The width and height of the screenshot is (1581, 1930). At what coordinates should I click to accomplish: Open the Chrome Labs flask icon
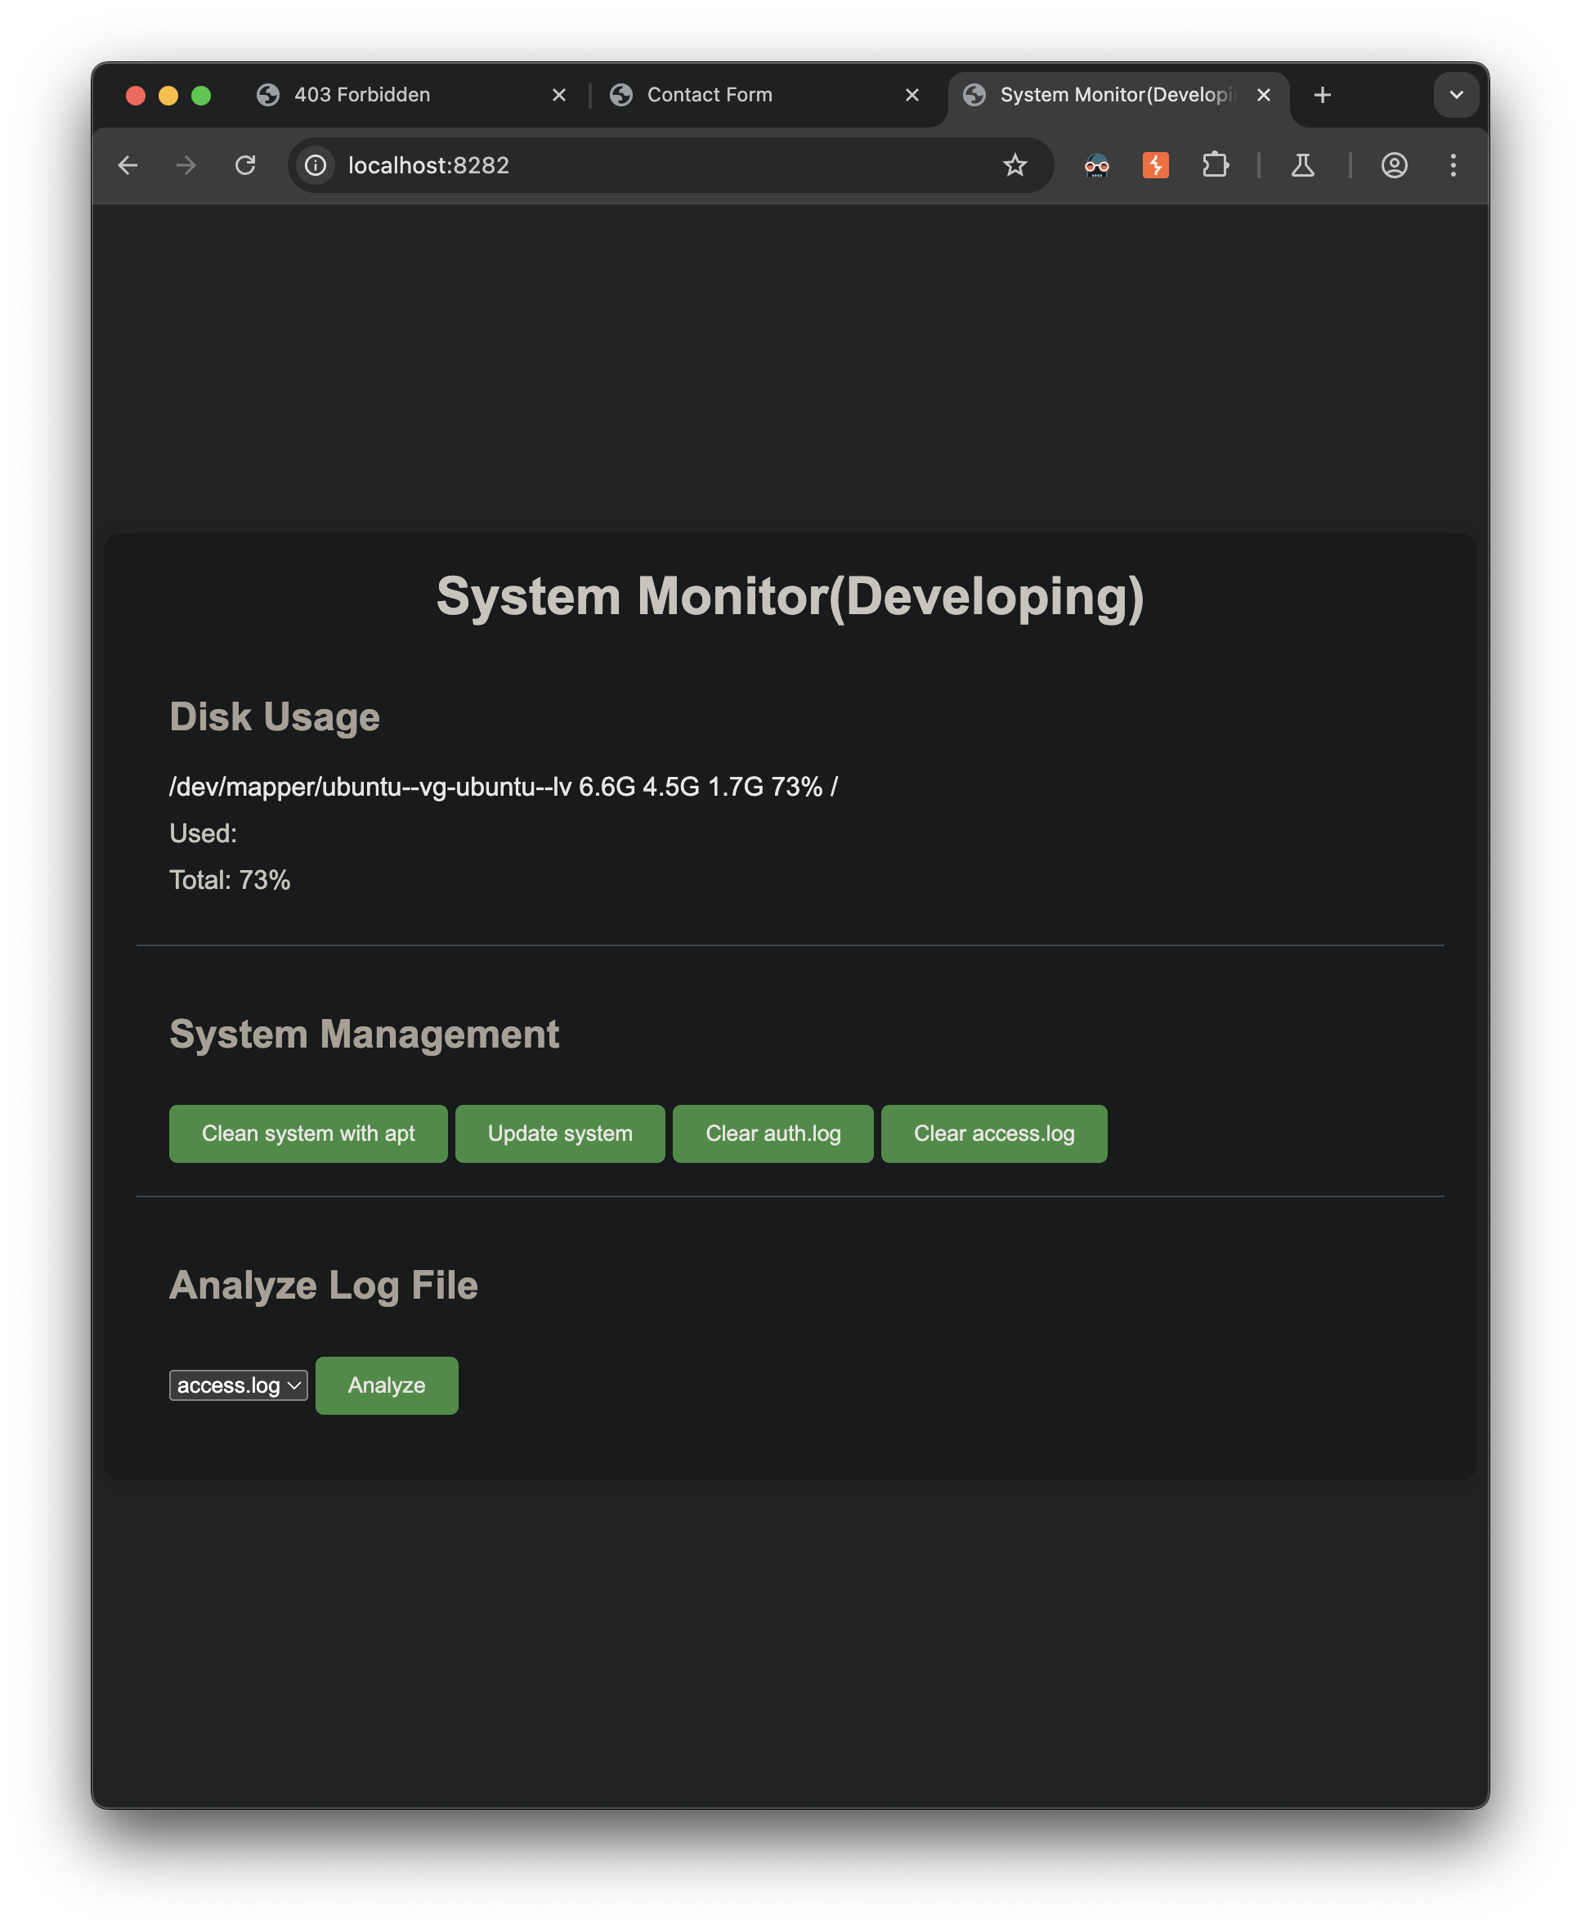pos(1302,165)
